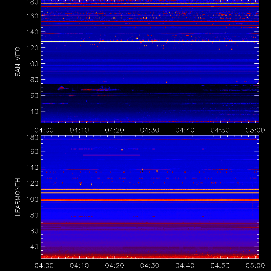
Task: Pick the 180 tick label on Learmonth axis
Action: [x=32, y=138]
